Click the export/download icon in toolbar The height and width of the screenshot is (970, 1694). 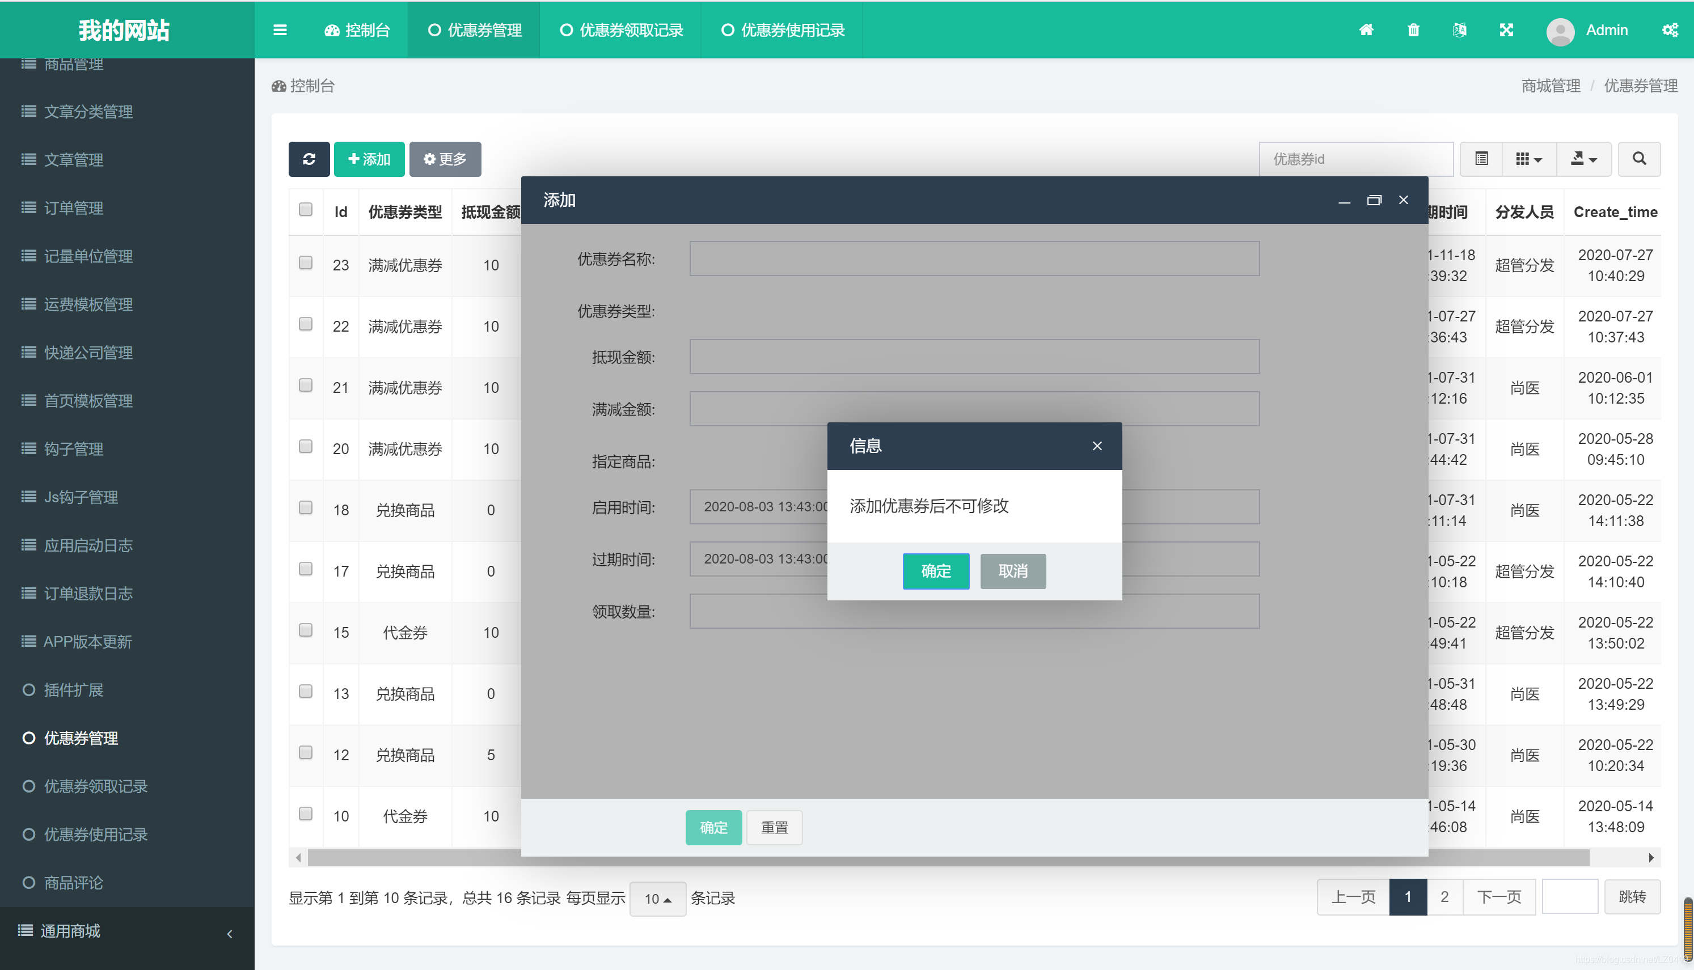tap(1580, 158)
